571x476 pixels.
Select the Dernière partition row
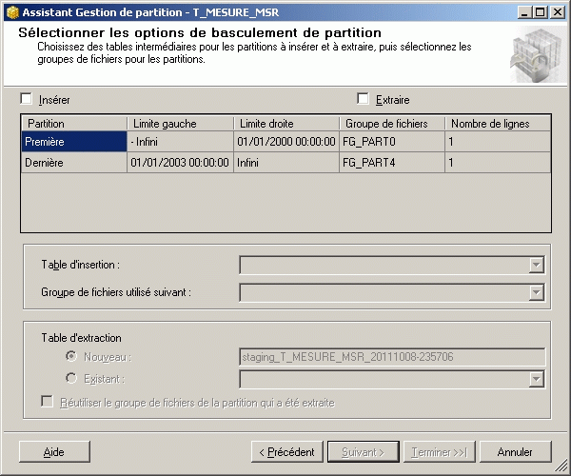(73, 163)
